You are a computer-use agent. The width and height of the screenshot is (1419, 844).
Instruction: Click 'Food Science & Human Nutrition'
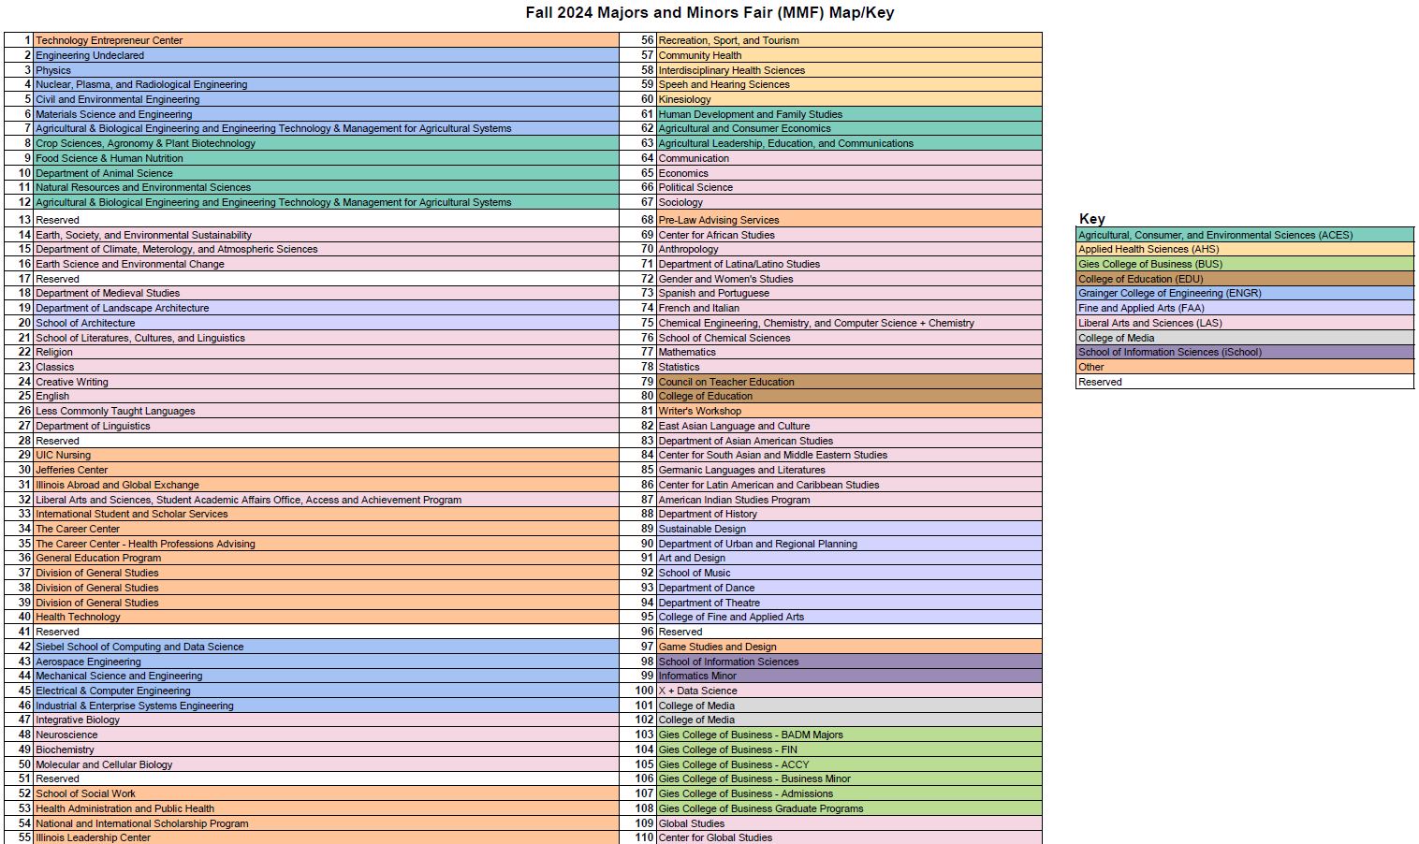tap(326, 158)
